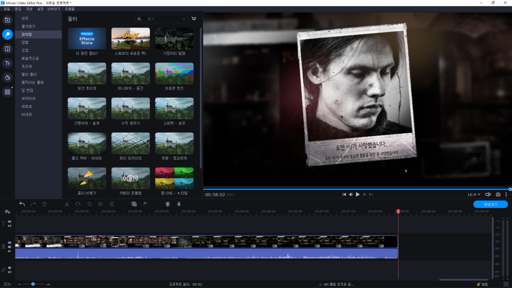Toggle link on the music audio track
Viewport: 512px width, 288px height.
point(10,272)
